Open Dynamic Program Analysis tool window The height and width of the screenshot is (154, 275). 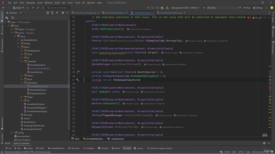[159, 148]
